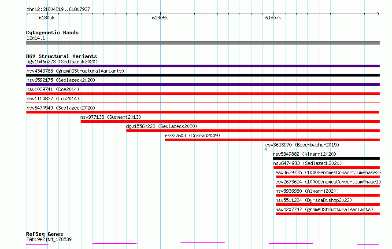Viewport: 392px width, 249px height.
Task: Click black bar under nsv5849882
Action: (326, 158)
